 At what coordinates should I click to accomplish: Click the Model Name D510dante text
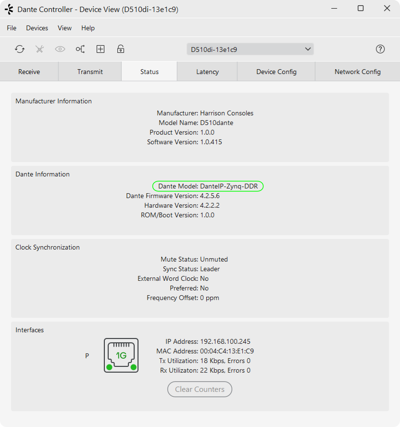(x=216, y=123)
